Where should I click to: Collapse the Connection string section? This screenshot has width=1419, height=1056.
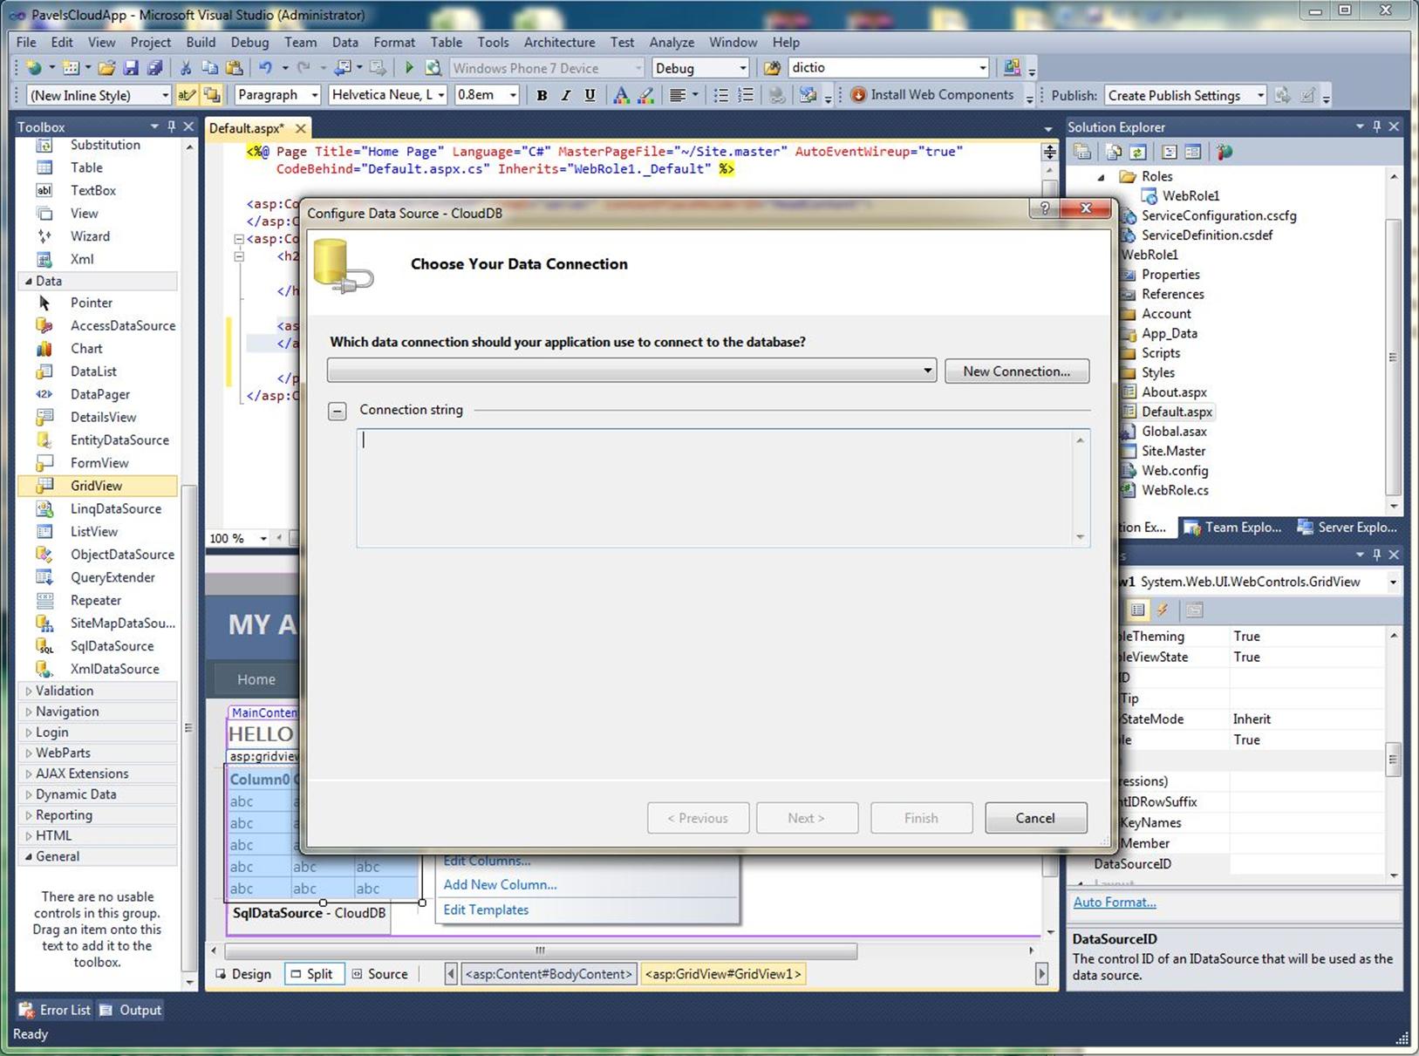point(338,411)
